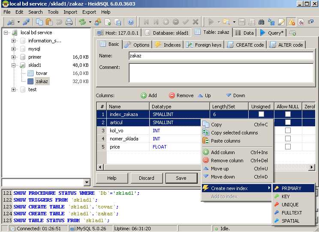Click the columns list right scroll arrow

pyautogui.click(x=312, y=167)
